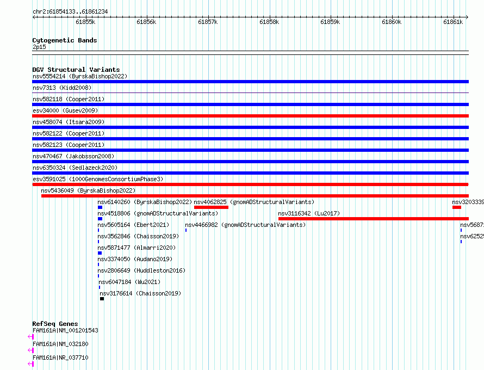
Task: Click the nsv5871477 (Almarri2020) label
Action: pyautogui.click(x=136, y=248)
